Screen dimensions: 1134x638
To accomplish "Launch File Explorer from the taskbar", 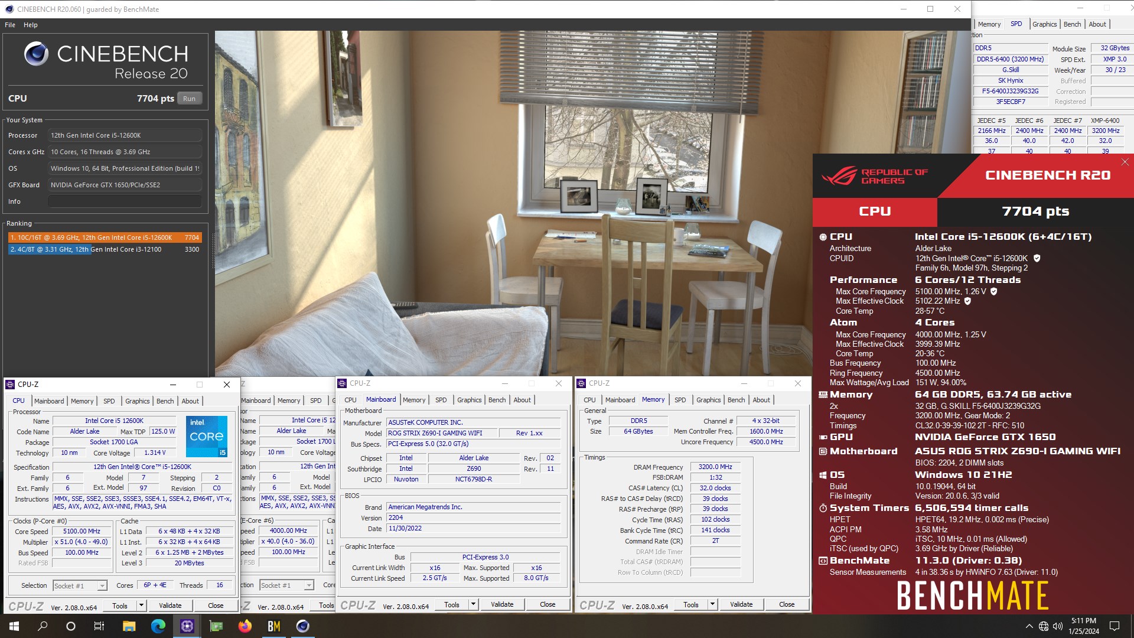I will pyautogui.click(x=129, y=626).
